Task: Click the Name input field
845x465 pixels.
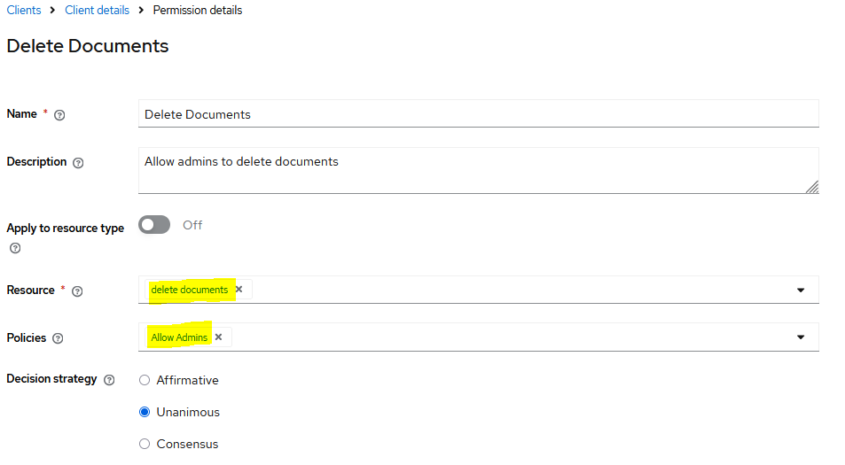Action: [x=479, y=114]
